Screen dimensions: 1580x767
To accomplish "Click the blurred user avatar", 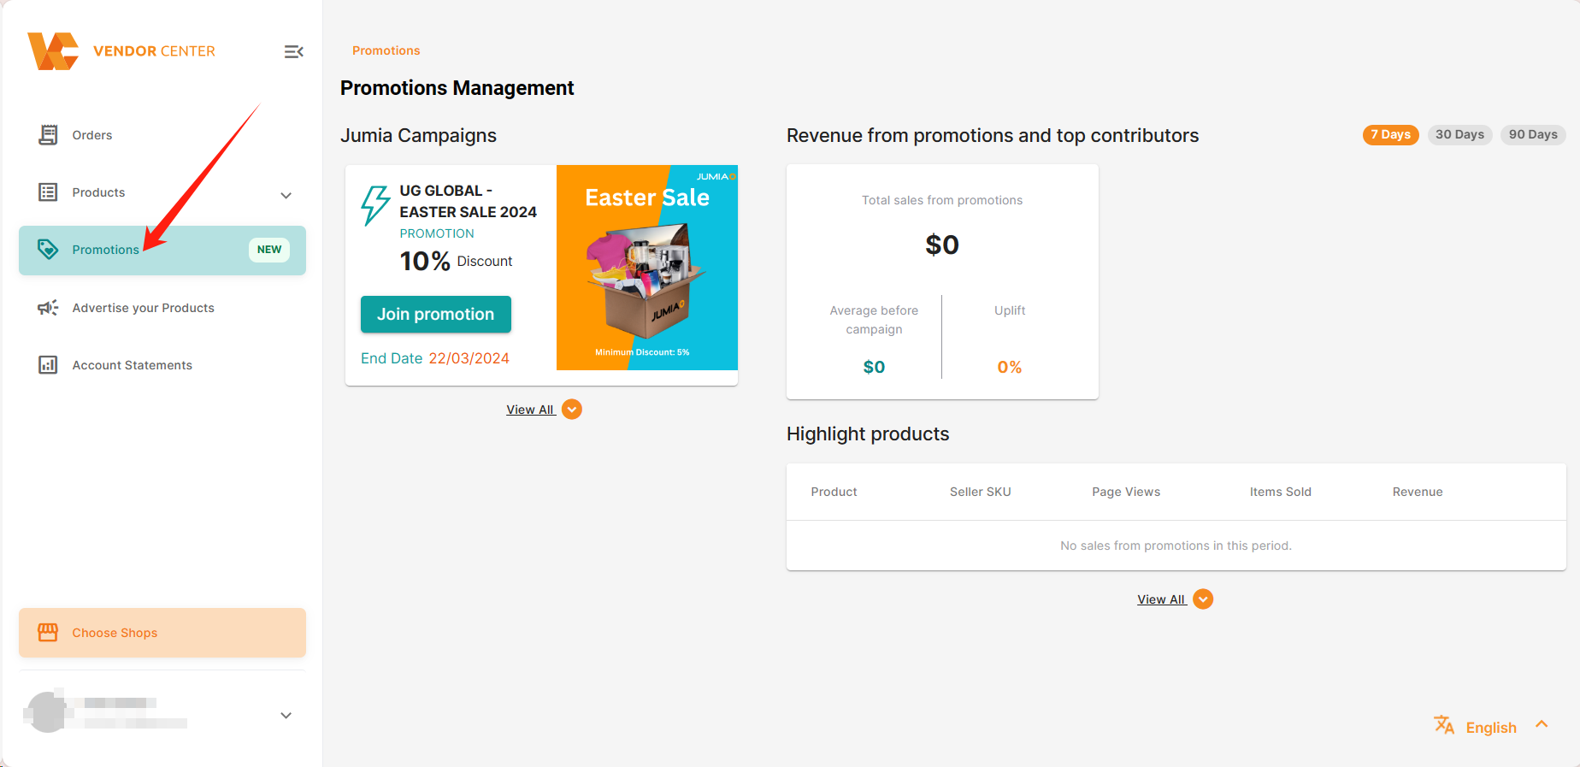I will [x=46, y=711].
